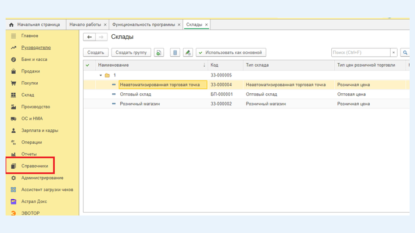Open the Администрирование section in sidebar

click(x=42, y=178)
